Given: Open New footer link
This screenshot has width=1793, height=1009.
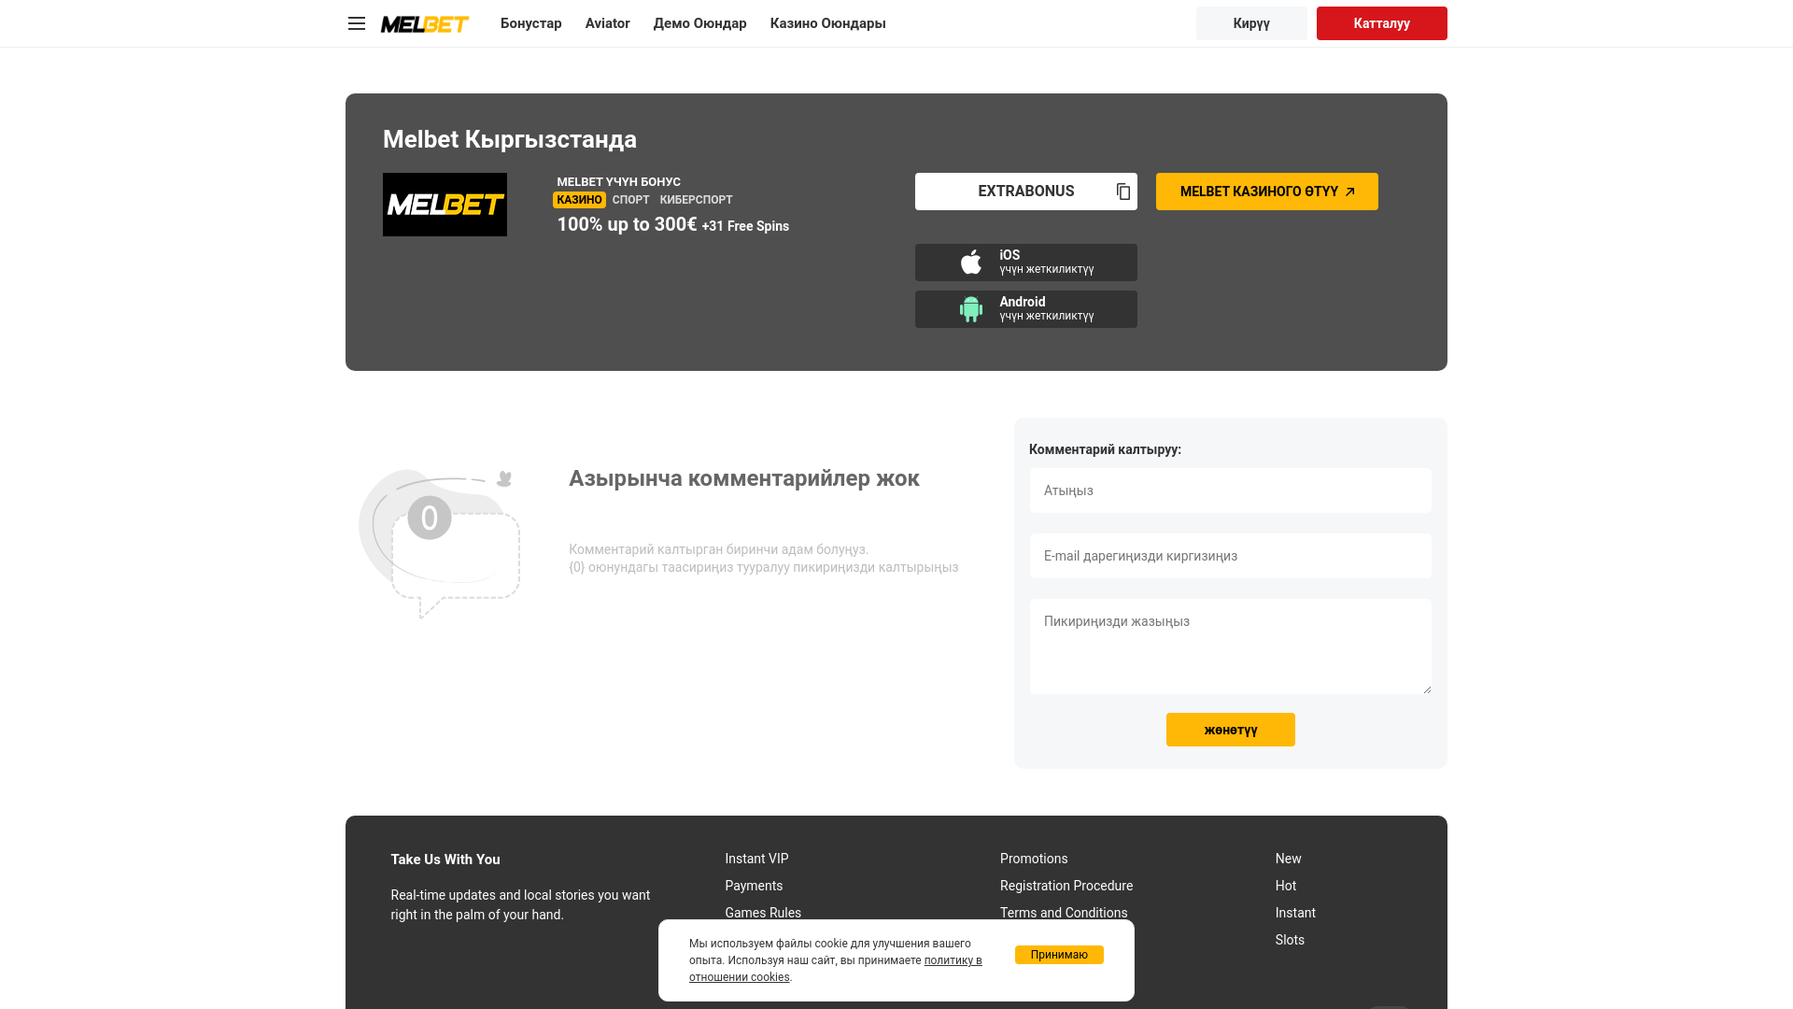Looking at the screenshot, I should pyautogui.click(x=1289, y=859).
